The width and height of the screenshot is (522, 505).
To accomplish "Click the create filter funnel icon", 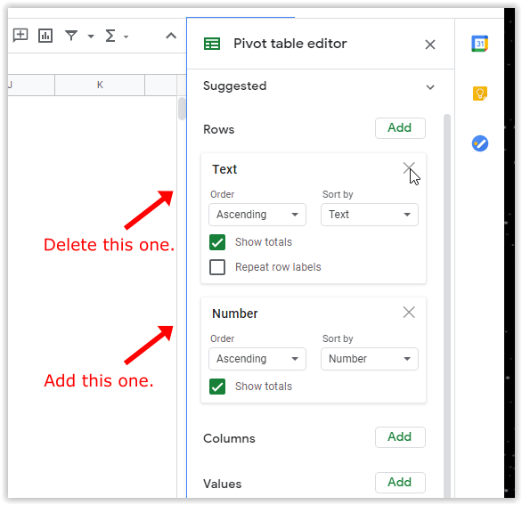I will (x=71, y=36).
